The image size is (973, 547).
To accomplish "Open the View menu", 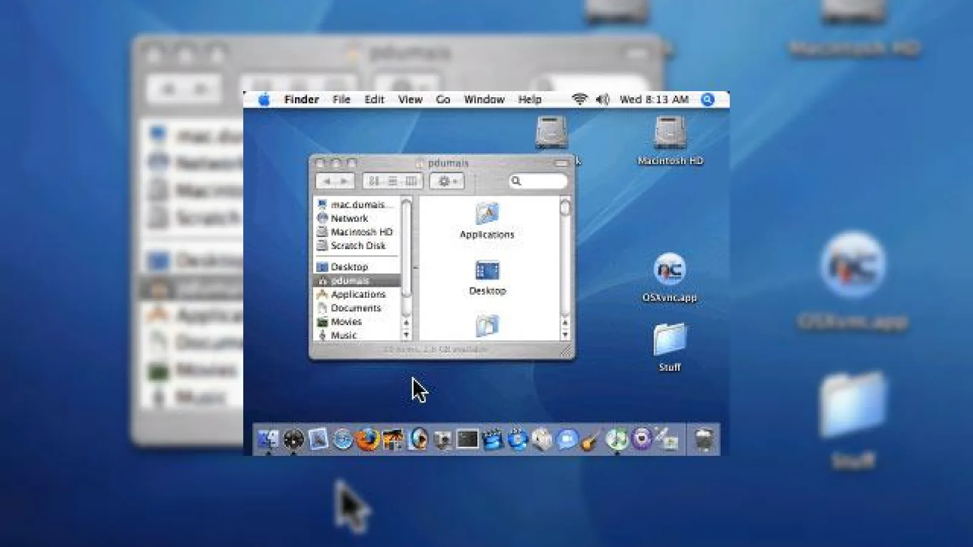I will 410,99.
